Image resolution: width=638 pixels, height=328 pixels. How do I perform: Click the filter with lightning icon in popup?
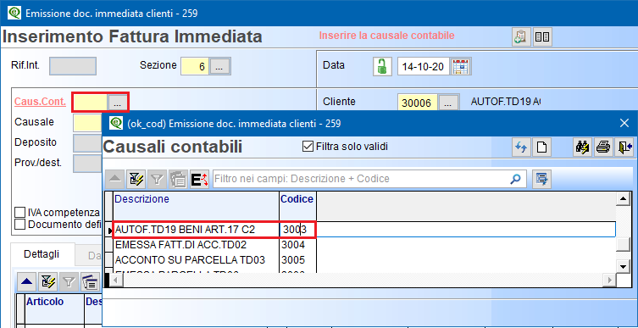tap(136, 179)
